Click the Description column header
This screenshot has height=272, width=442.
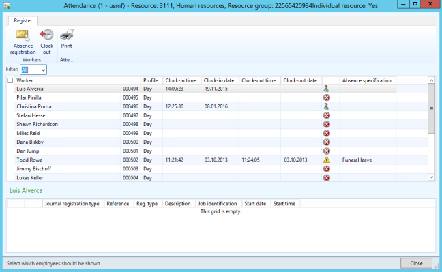point(179,204)
